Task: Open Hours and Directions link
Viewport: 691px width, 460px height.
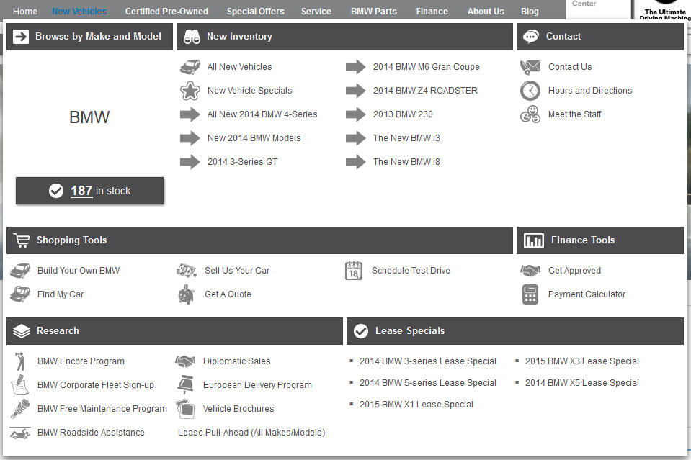Action: 590,91
